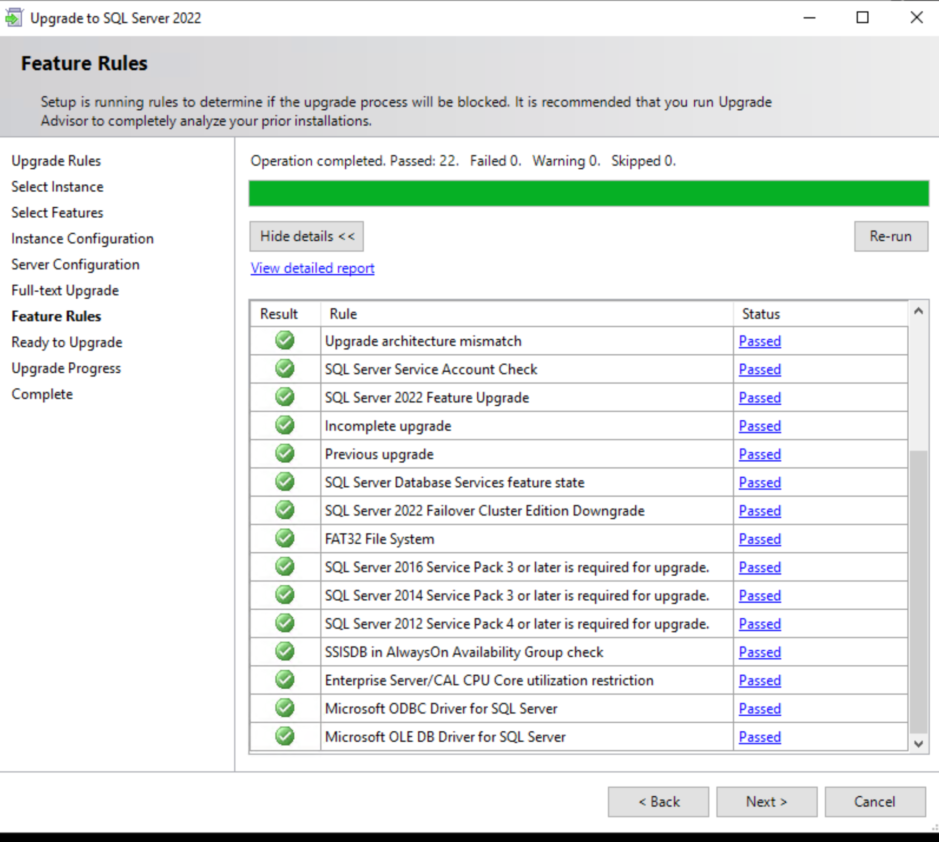
Task: Click the Rule column header
Action: pyautogui.click(x=343, y=314)
